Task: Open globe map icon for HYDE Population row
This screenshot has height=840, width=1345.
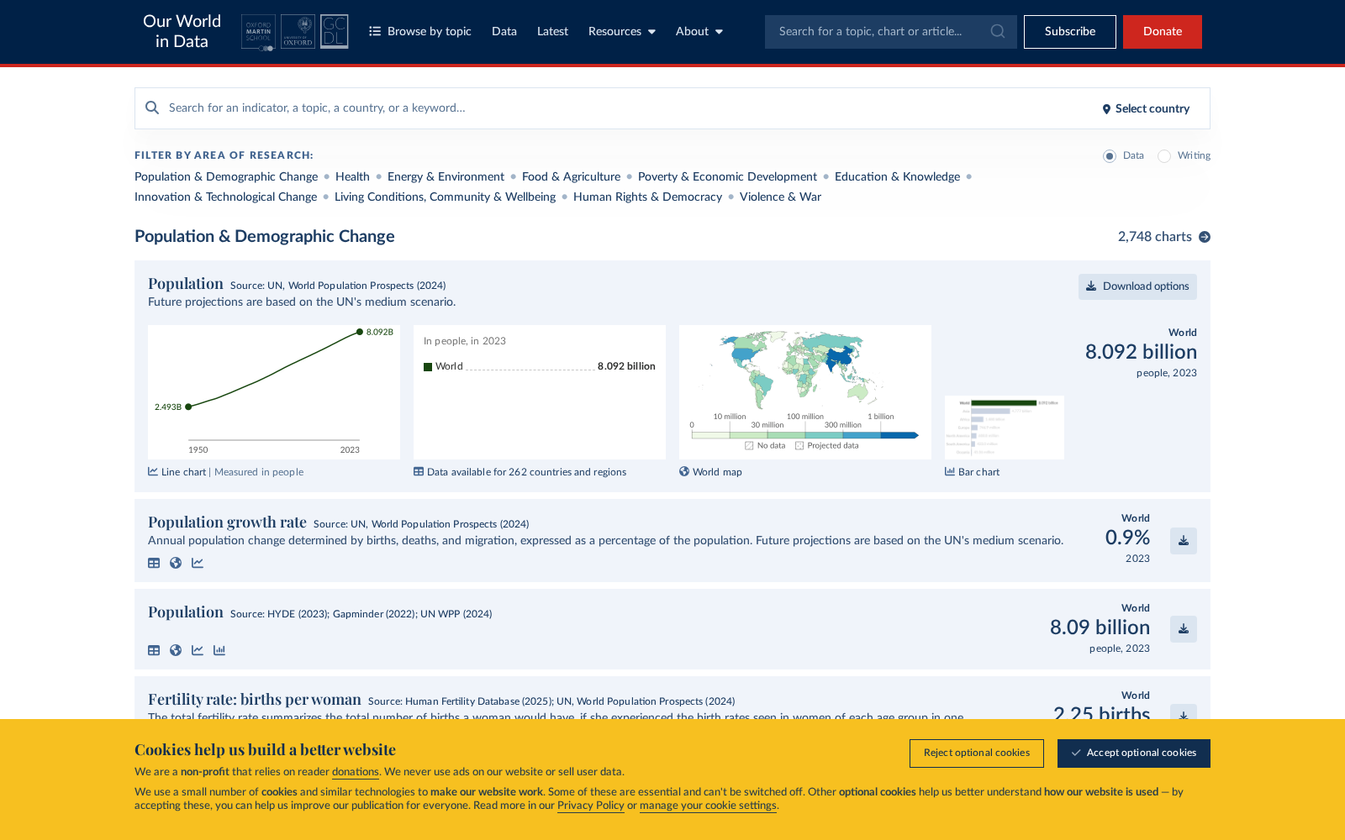Action: 176,650
